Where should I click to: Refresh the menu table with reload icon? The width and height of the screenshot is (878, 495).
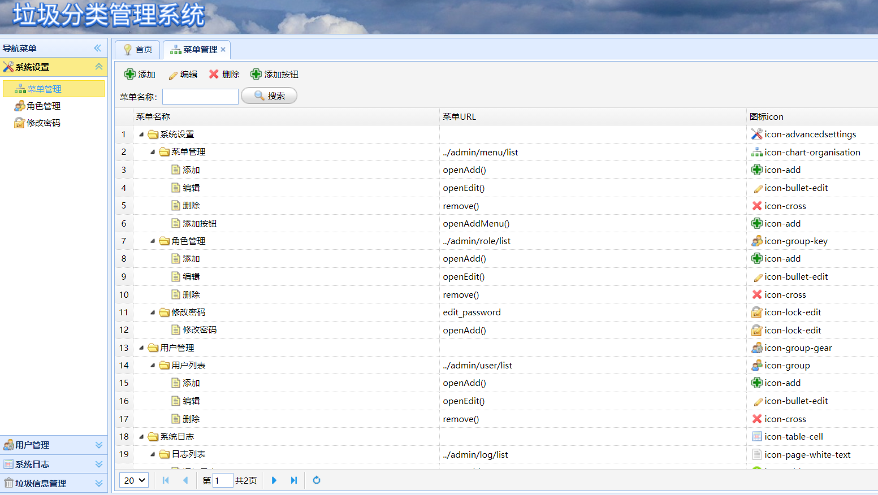[x=317, y=480]
